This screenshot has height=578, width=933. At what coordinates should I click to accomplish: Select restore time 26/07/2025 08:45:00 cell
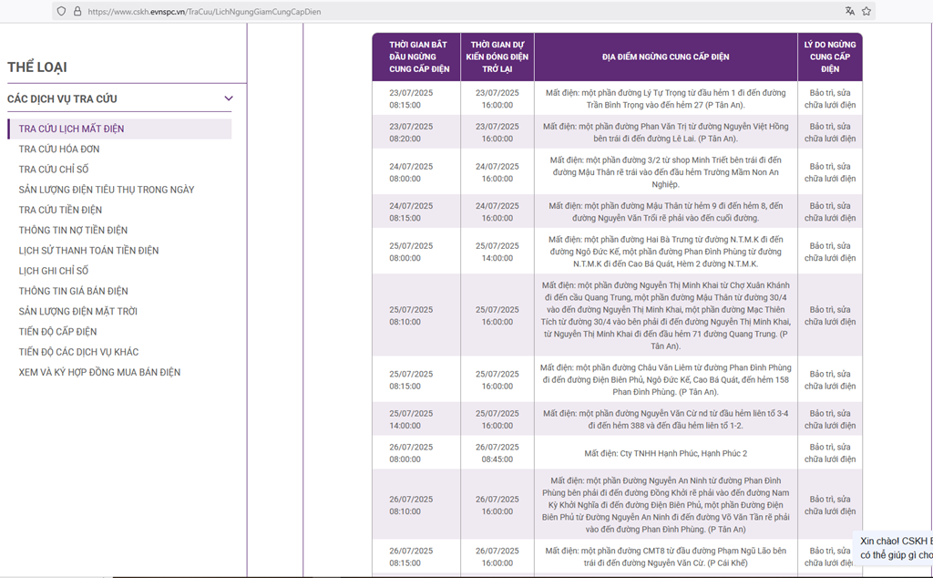(497, 453)
